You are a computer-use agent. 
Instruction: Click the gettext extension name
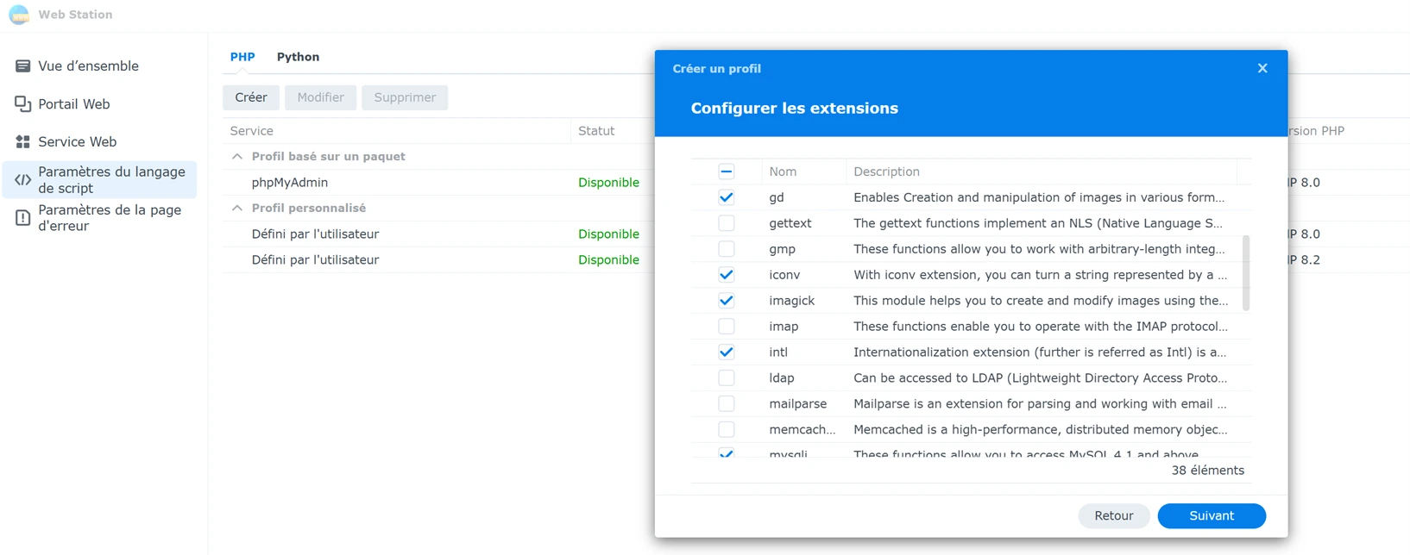[x=790, y=223]
